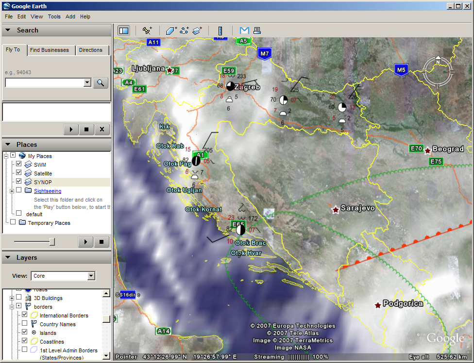Click the compass north indicator

438,61
